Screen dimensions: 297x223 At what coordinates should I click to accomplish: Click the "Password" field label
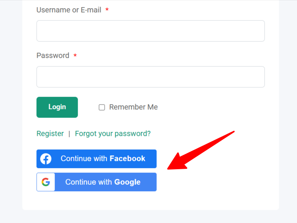[x=53, y=56]
